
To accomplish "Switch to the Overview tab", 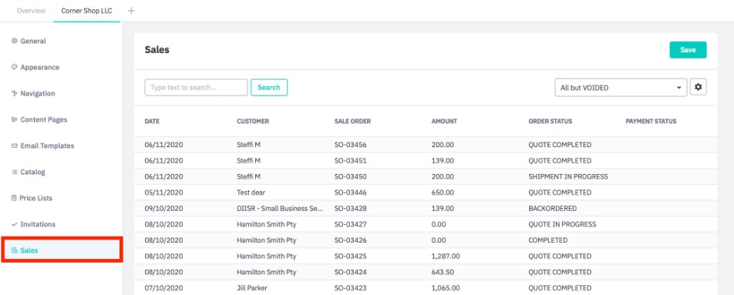I will [31, 11].
